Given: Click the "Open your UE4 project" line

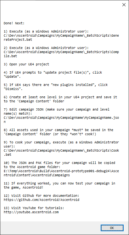Looking at the screenshot, I should 26,64.
